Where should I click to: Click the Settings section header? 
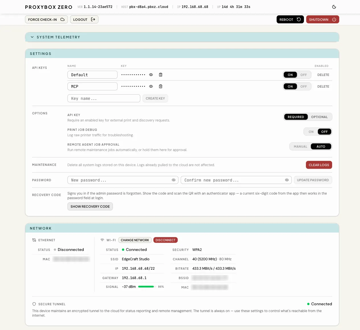[182, 53]
